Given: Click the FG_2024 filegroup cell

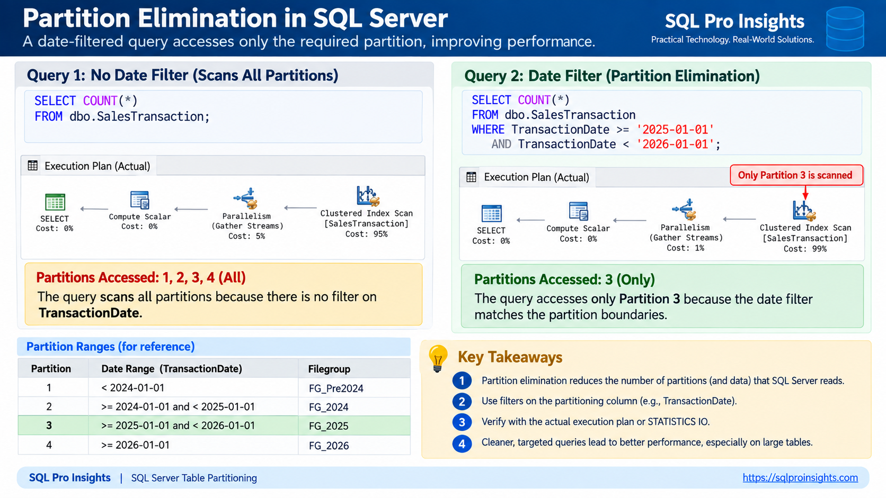Looking at the screenshot, I should coord(354,407).
